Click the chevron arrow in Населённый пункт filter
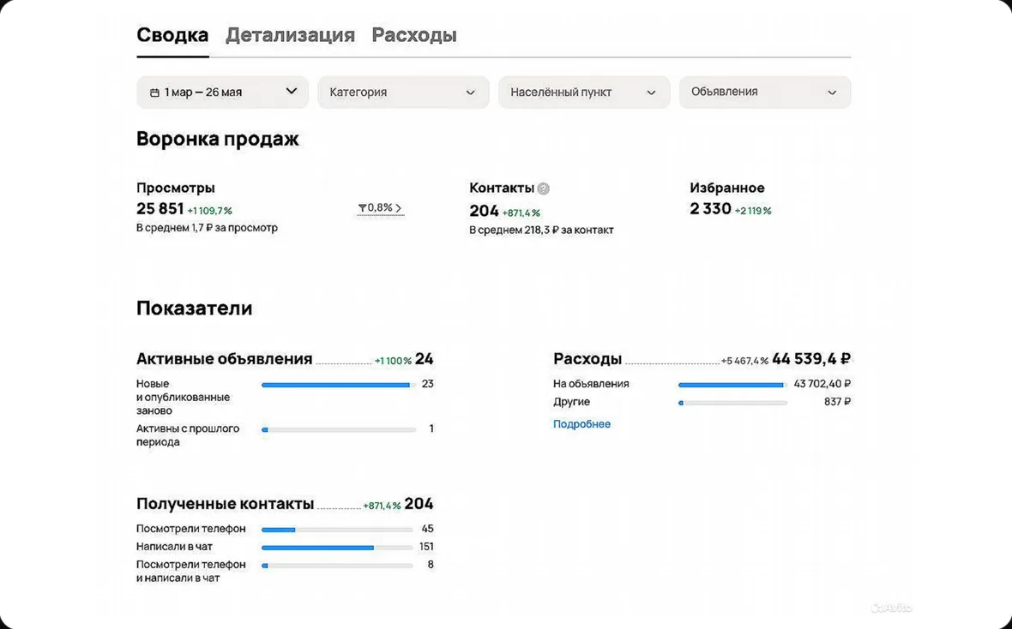The height and width of the screenshot is (629, 1012). click(x=651, y=93)
